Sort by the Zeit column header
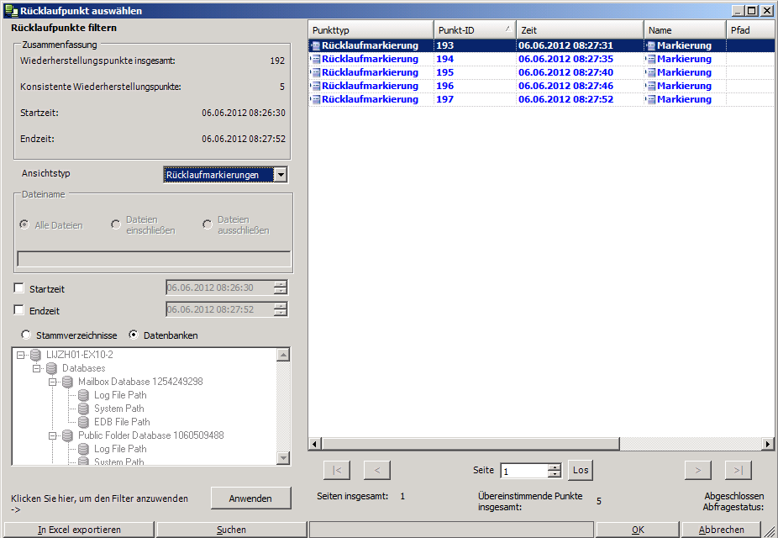The width and height of the screenshot is (778, 538). click(579, 30)
